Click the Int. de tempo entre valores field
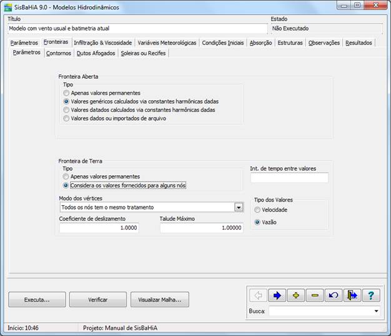The width and height of the screenshot is (391, 336). point(289,178)
